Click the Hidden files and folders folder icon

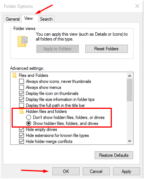coord(22,111)
